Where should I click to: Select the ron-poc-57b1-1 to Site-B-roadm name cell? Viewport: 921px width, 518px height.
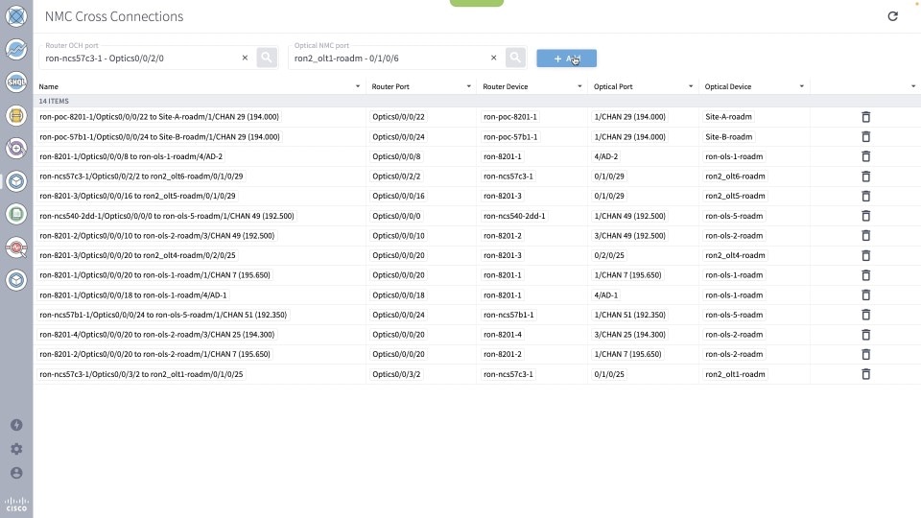pos(160,137)
